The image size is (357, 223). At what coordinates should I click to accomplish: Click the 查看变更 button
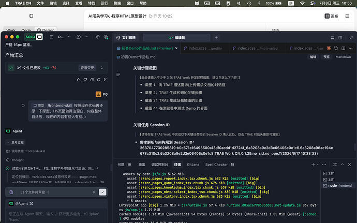pos(87,68)
